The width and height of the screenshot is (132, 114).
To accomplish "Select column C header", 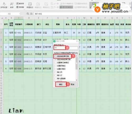I will [x=19, y=18].
